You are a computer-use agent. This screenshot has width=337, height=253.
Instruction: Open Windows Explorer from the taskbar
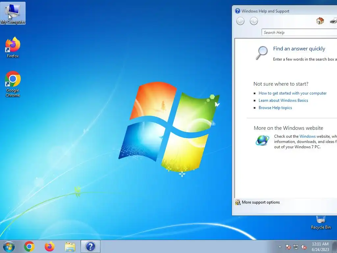pyautogui.click(x=70, y=247)
